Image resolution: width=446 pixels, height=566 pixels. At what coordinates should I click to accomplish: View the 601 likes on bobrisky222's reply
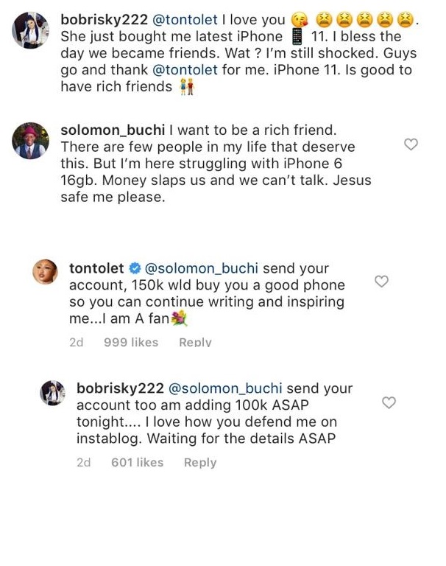(x=137, y=462)
